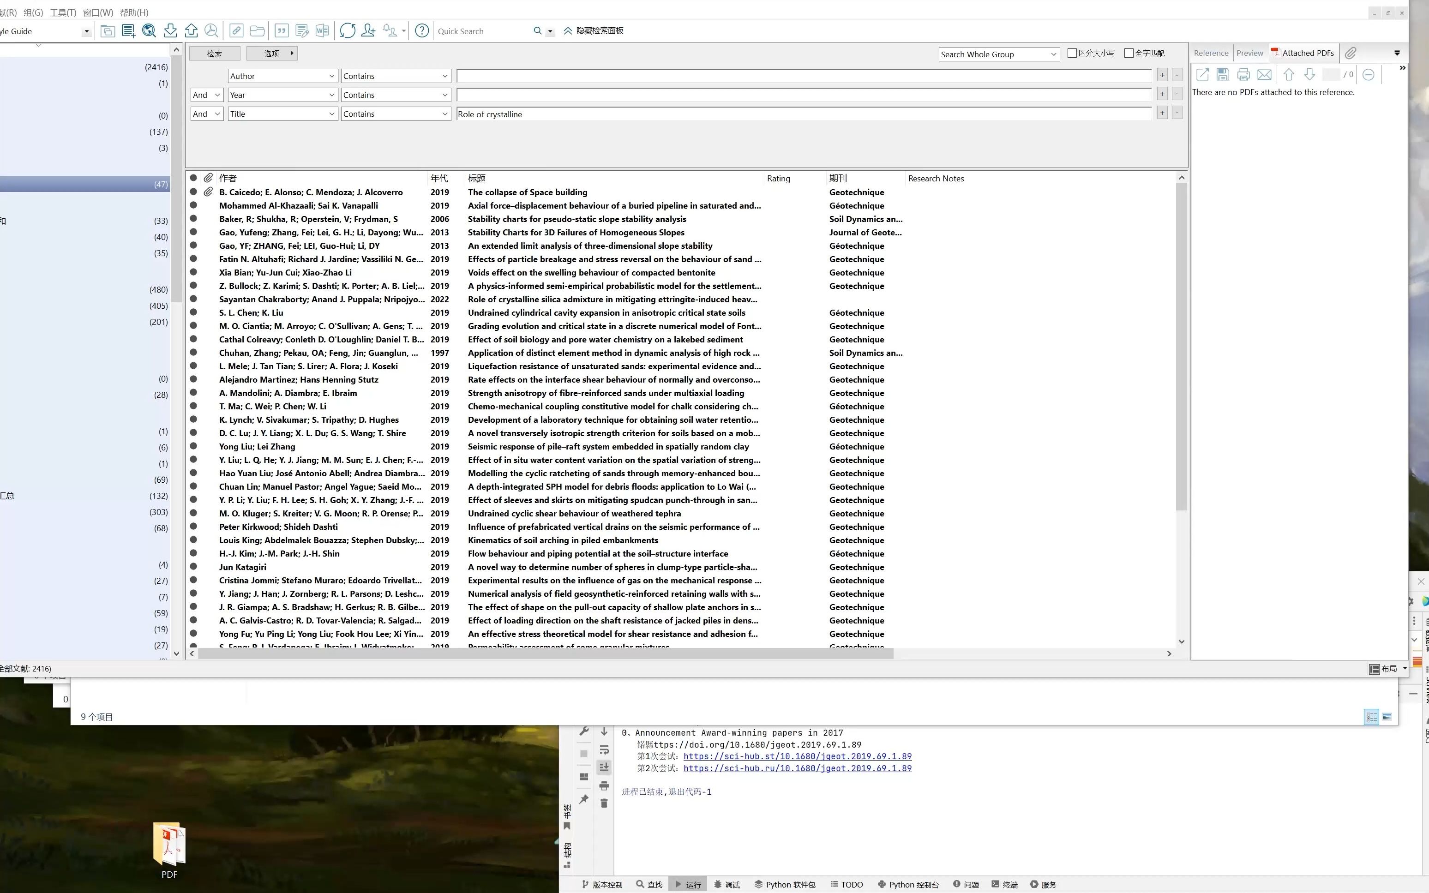This screenshot has width=1429, height=893.
Task: Click the Export upload-arrow icon
Action: point(191,31)
